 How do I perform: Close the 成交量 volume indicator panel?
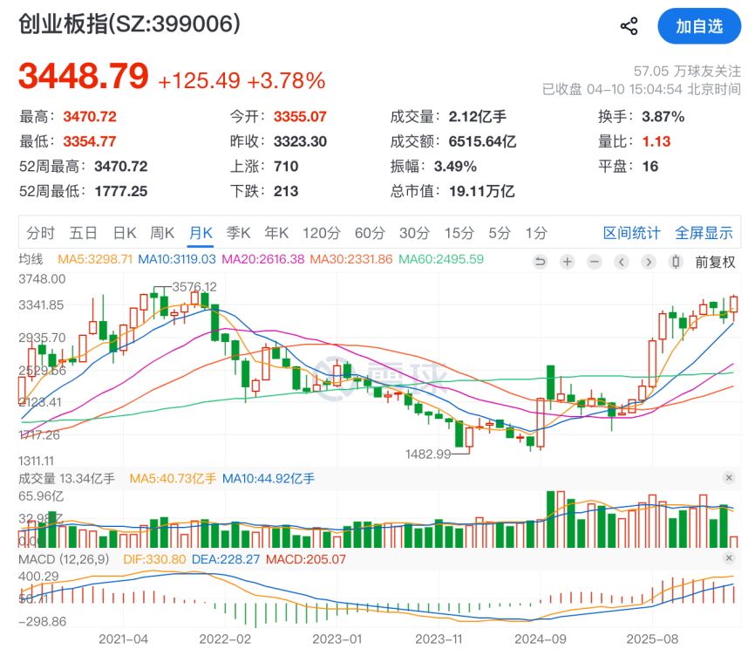[x=729, y=478]
